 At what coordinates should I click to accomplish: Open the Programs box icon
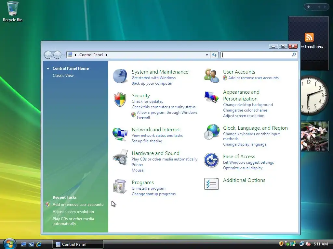click(120, 186)
